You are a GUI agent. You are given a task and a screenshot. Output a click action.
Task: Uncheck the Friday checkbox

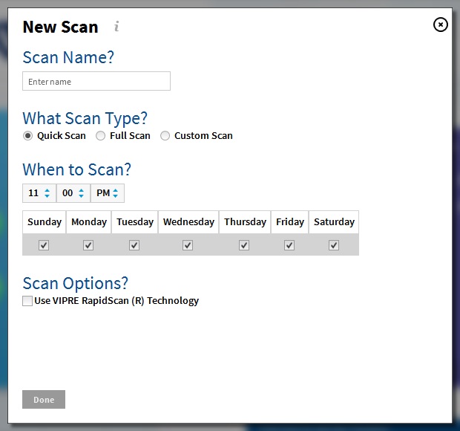point(289,245)
